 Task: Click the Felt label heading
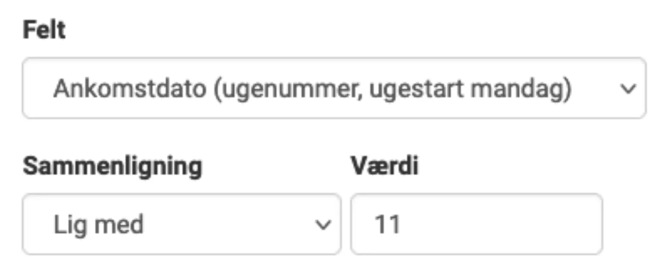(x=44, y=28)
